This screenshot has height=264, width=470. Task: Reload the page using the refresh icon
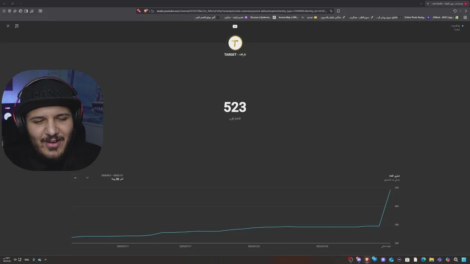[455, 11]
